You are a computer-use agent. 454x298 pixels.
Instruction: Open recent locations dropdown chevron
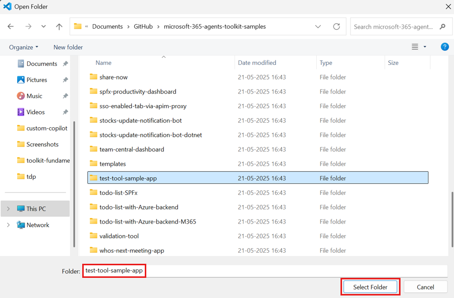point(43,27)
